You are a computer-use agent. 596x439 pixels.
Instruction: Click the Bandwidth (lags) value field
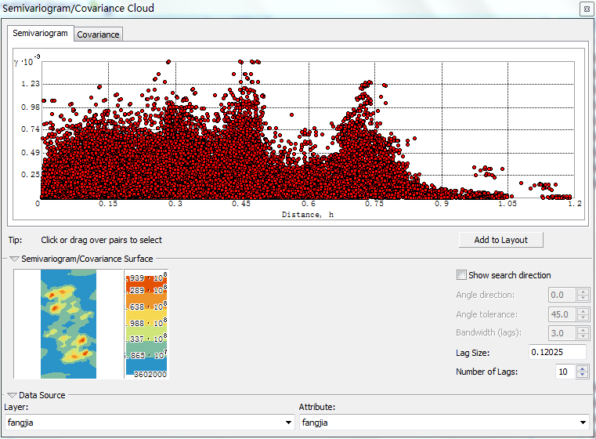point(560,333)
